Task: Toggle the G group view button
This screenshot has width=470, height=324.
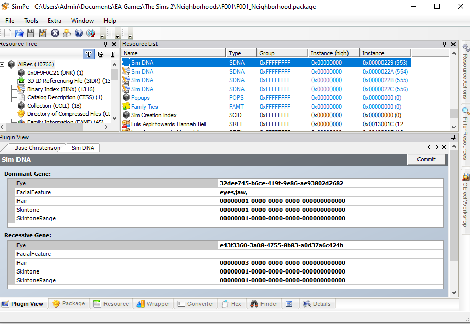Action: [x=100, y=54]
